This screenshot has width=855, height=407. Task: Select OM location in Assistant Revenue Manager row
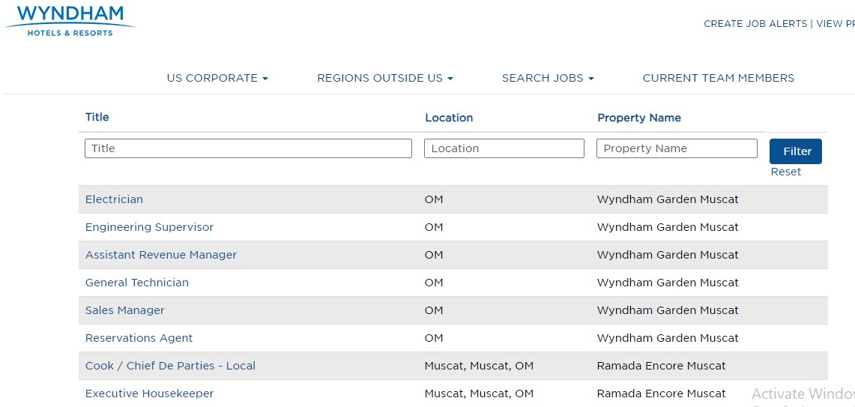point(434,255)
